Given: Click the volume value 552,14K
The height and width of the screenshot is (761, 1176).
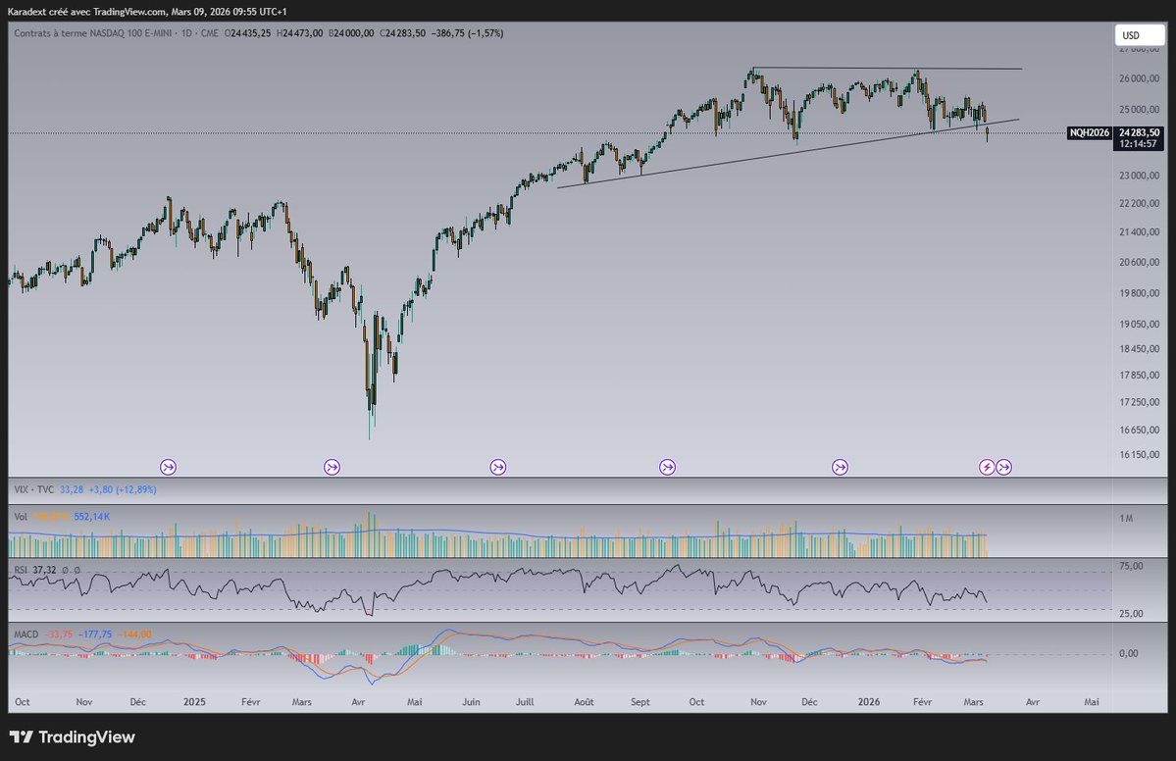Looking at the screenshot, I should point(91,517).
